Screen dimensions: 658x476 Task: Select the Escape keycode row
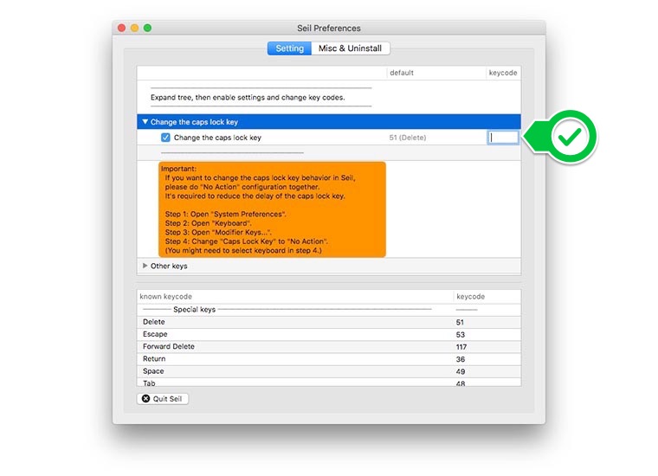329,334
